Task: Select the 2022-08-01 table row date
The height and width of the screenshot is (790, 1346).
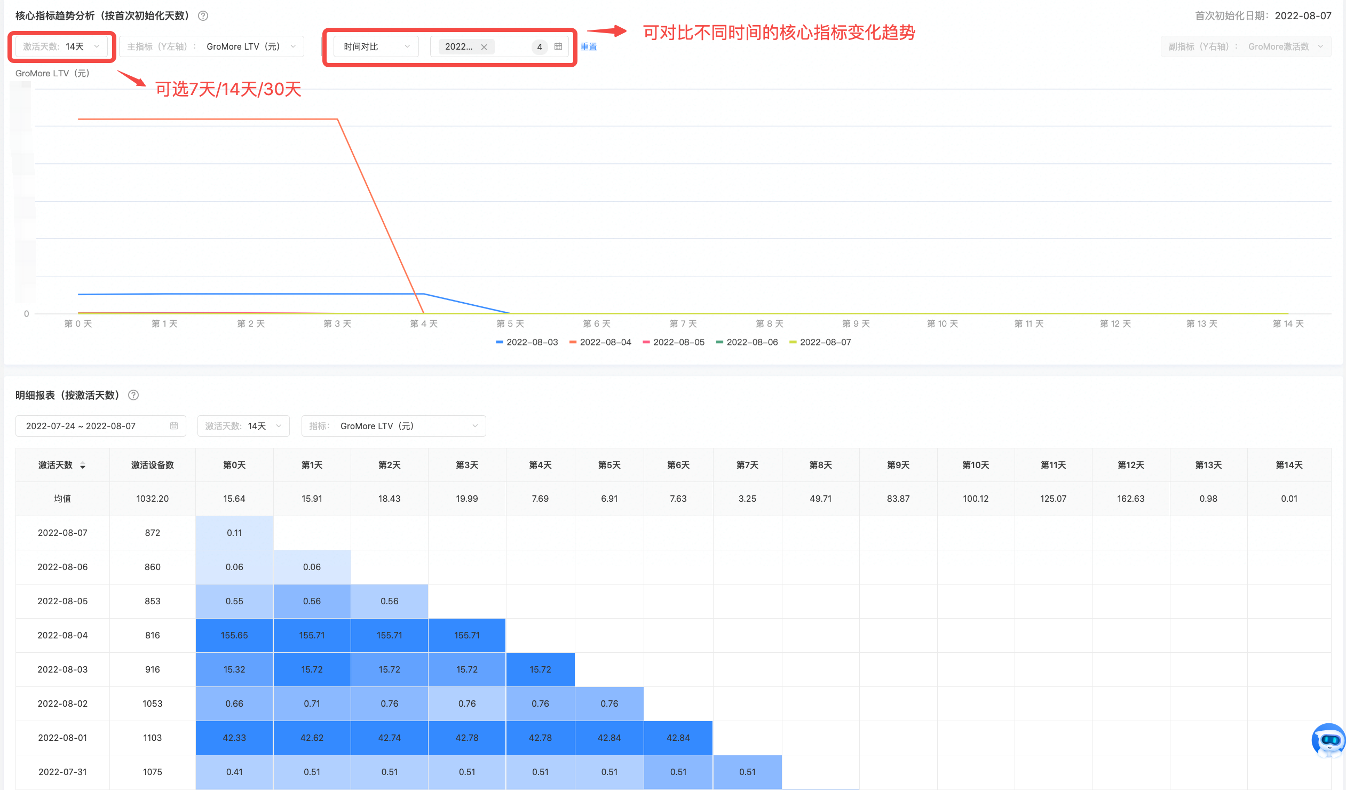Action: (62, 738)
